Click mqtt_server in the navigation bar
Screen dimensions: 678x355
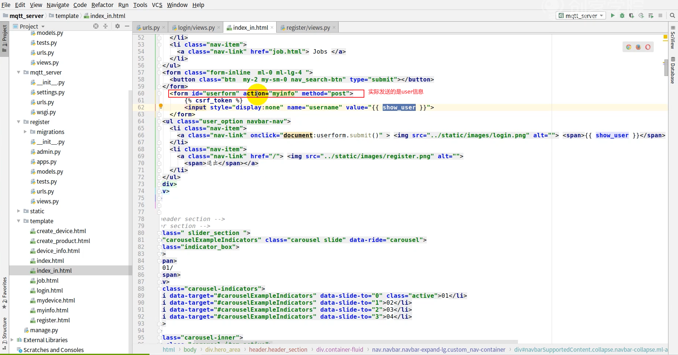pyautogui.click(x=23, y=16)
